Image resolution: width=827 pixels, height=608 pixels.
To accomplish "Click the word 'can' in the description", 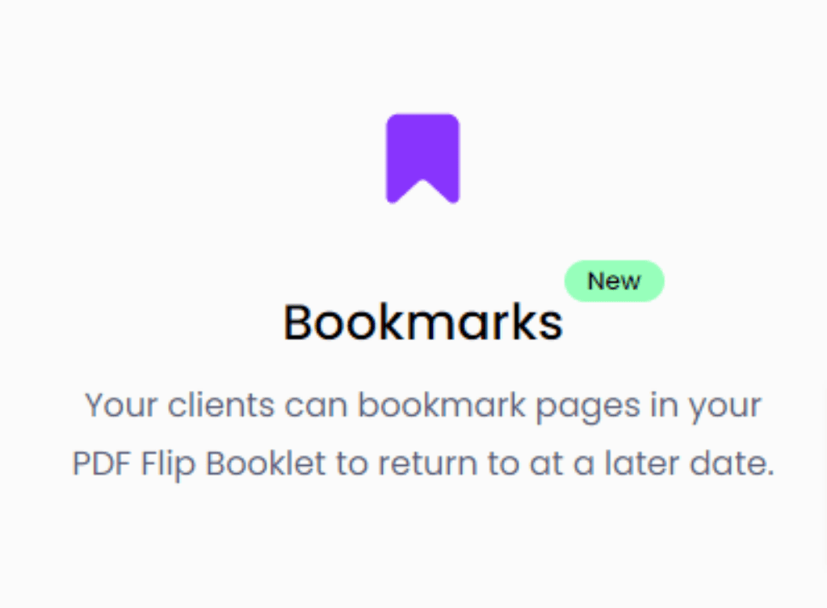I will [317, 406].
